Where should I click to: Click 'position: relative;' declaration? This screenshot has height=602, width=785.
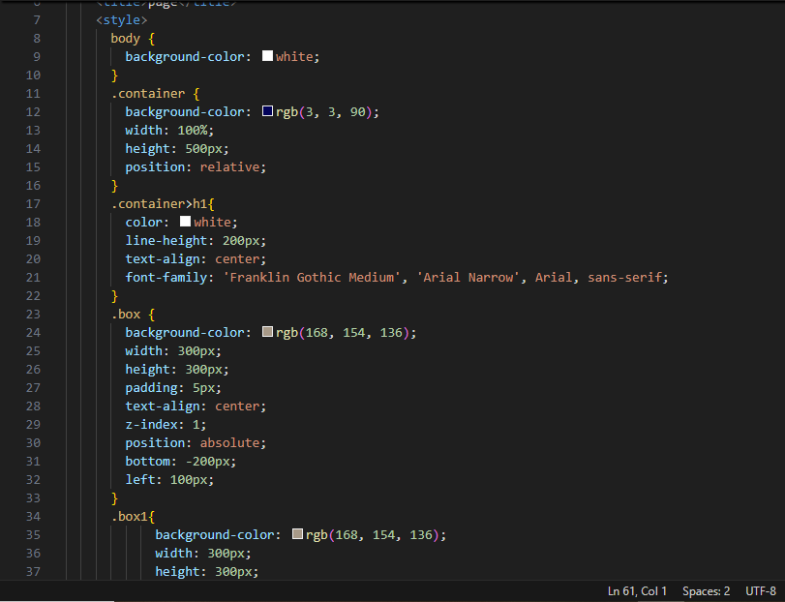click(196, 167)
